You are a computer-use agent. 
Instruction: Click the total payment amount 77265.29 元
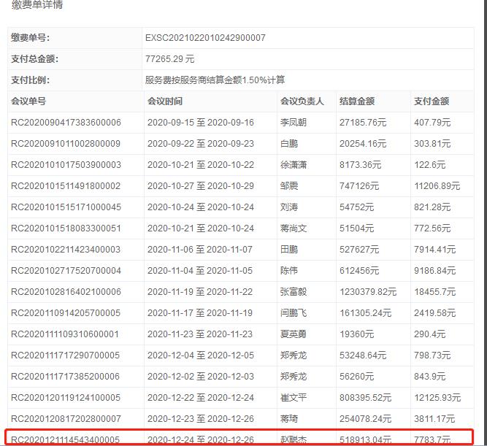170,58
